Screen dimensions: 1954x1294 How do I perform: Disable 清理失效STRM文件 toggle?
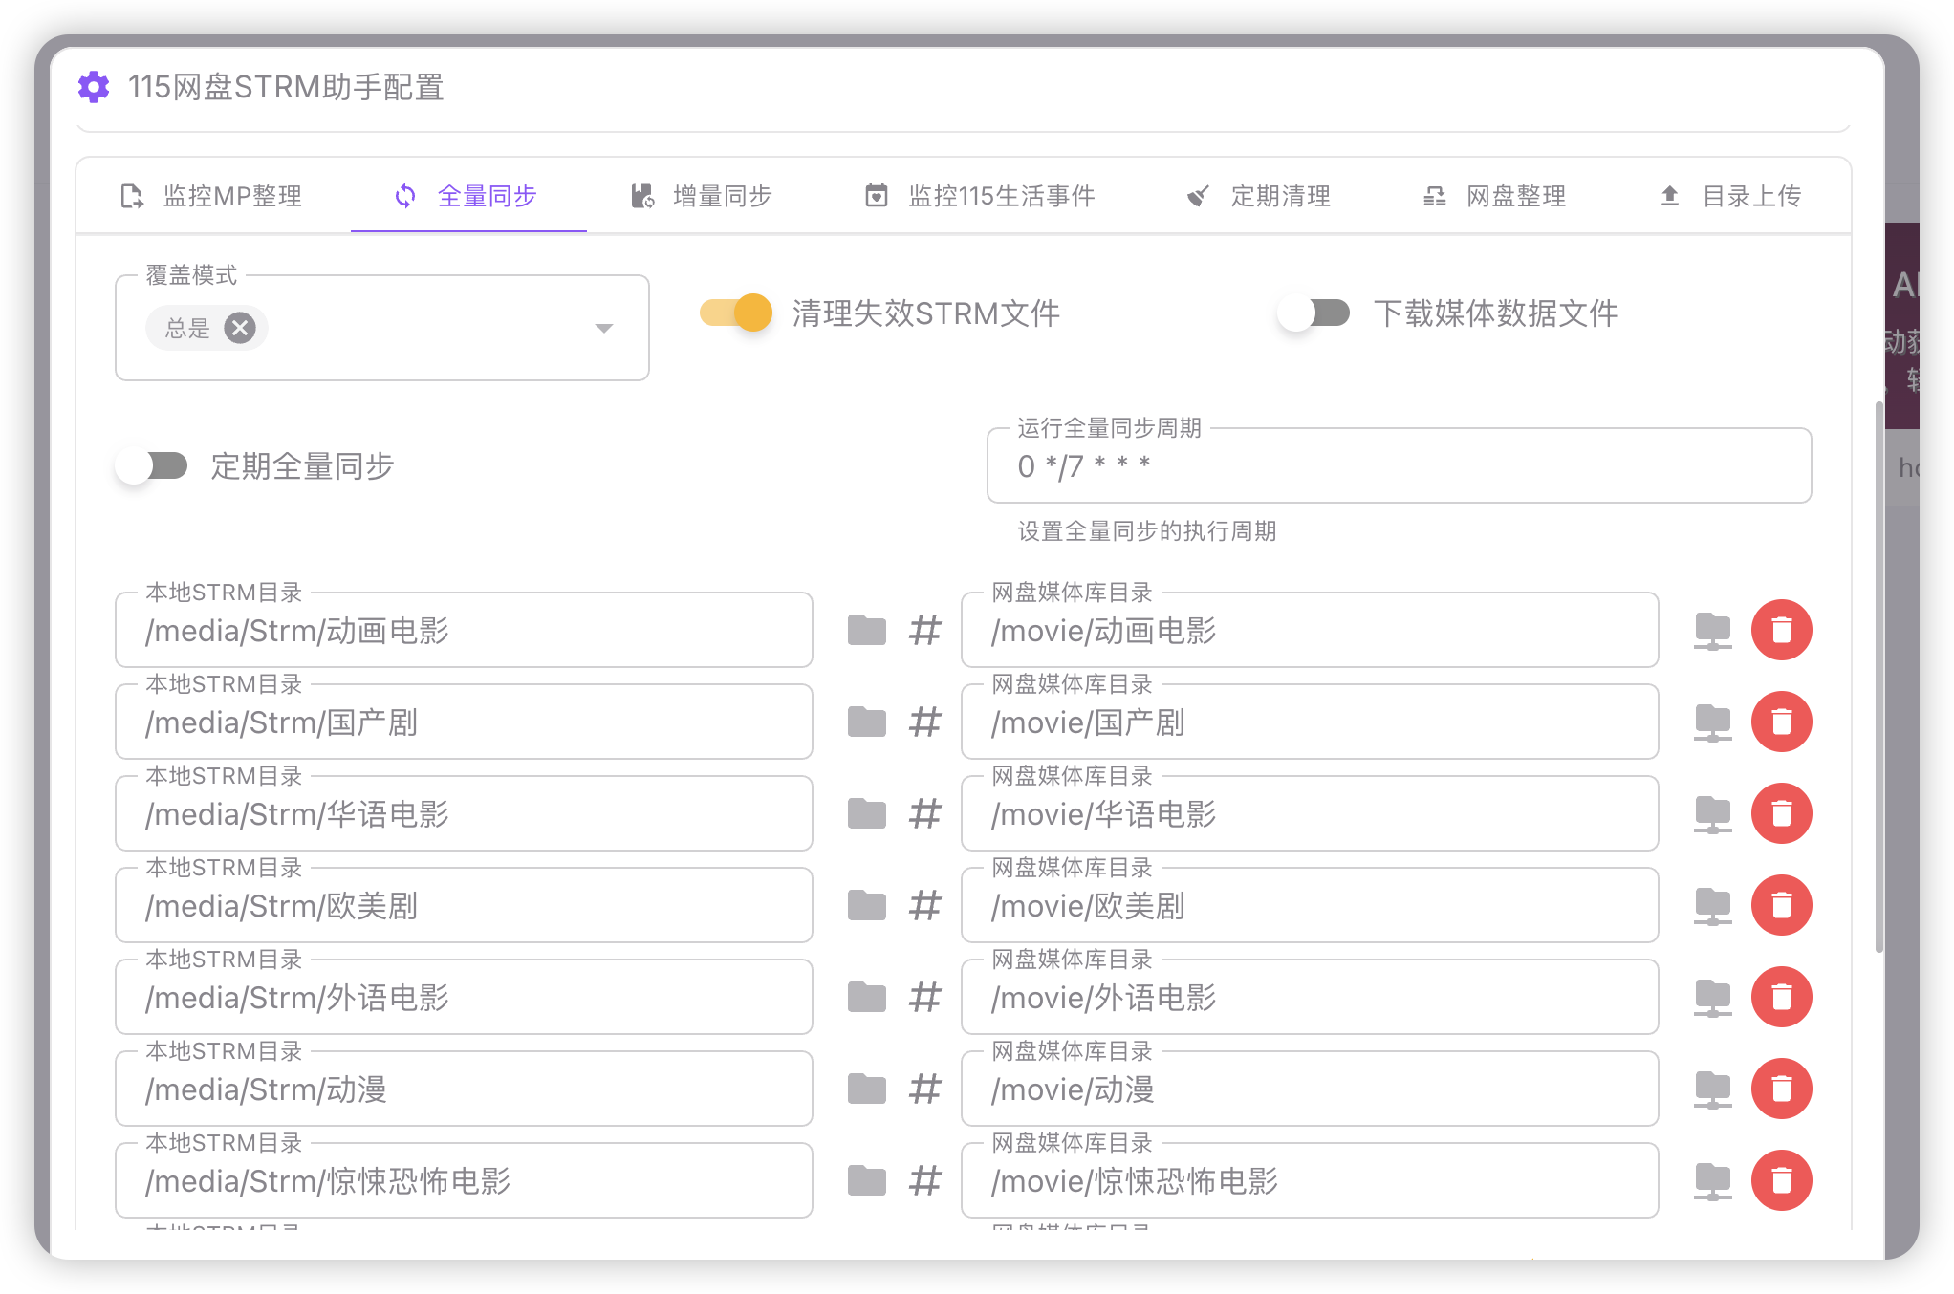[x=735, y=313]
